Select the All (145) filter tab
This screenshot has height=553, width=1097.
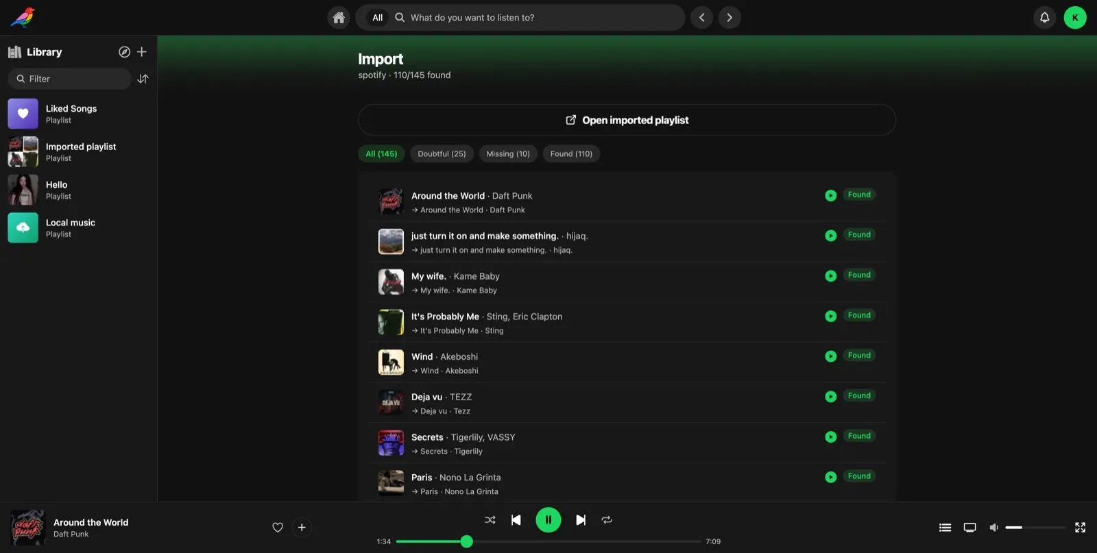(x=381, y=153)
